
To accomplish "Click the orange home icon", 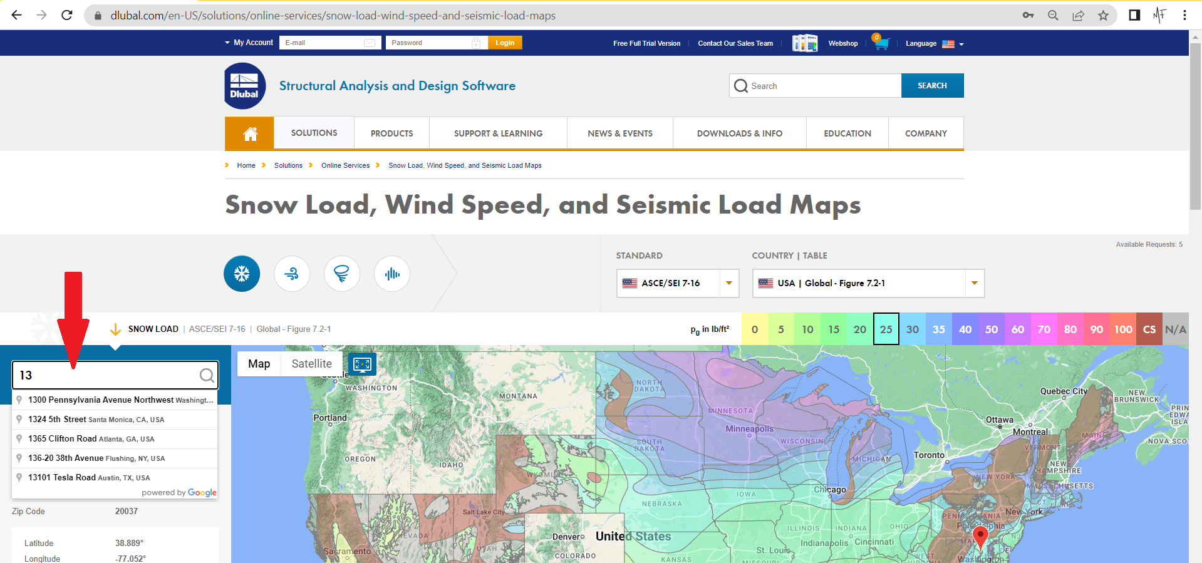I will 250,133.
